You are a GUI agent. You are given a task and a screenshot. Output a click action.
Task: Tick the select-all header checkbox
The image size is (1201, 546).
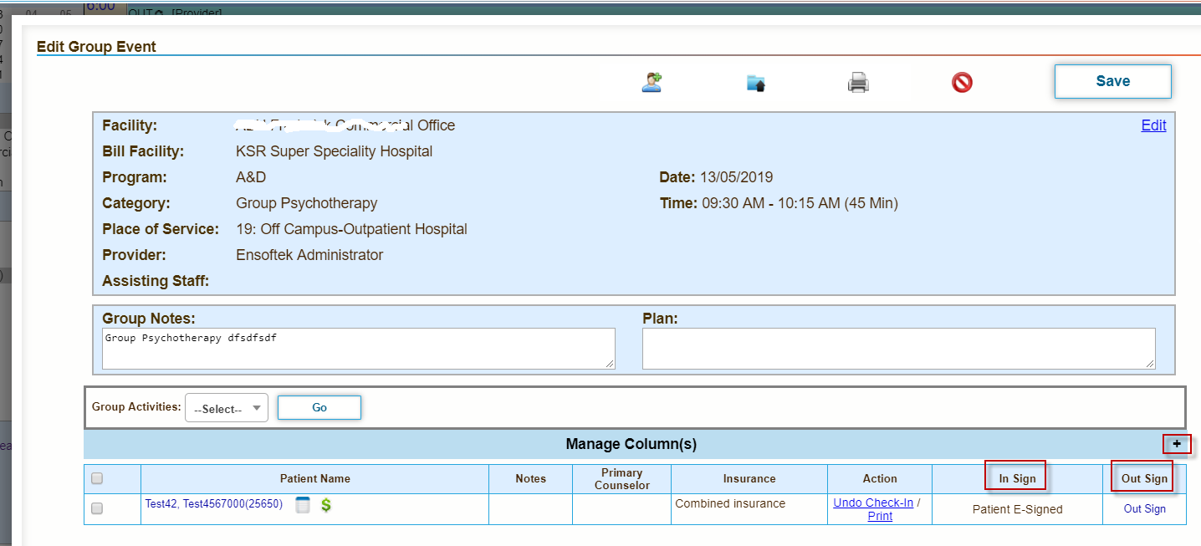click(x=97, y=478)
